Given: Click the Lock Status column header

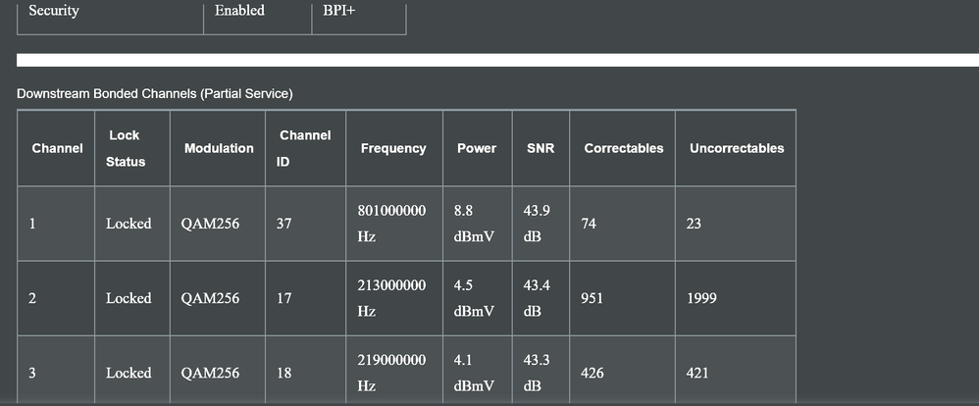Looking at the screenshot, I should click(x=126, y=148).
